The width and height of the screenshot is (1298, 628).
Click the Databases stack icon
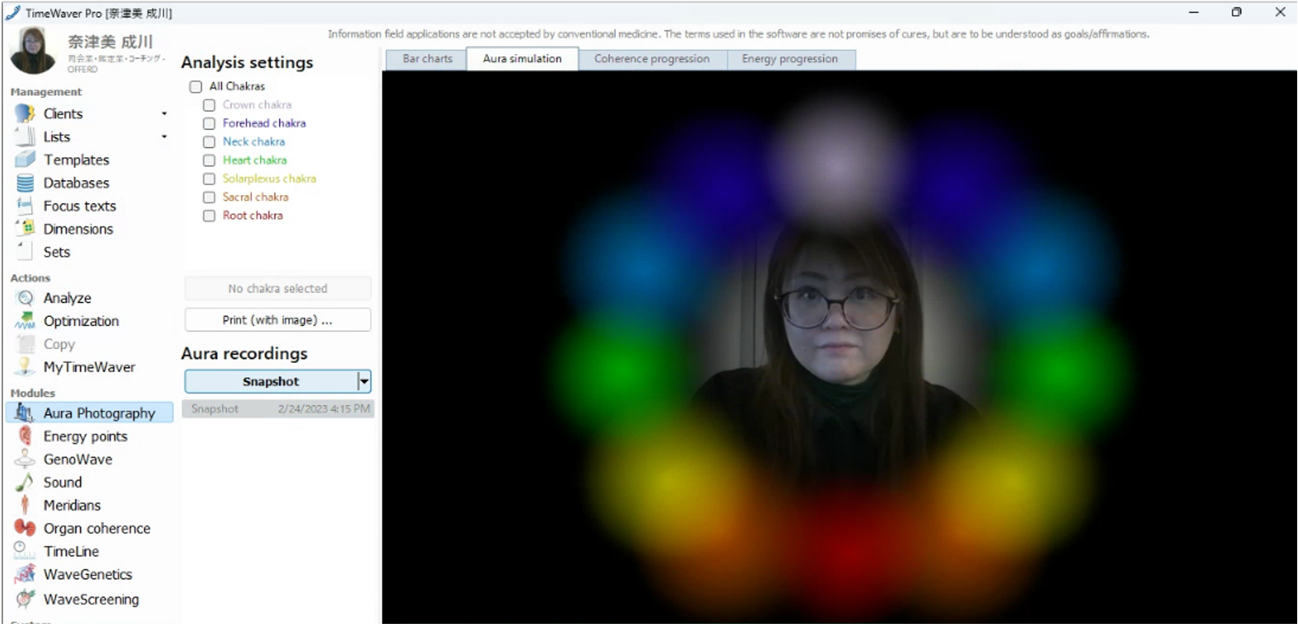tap(26, 183)
